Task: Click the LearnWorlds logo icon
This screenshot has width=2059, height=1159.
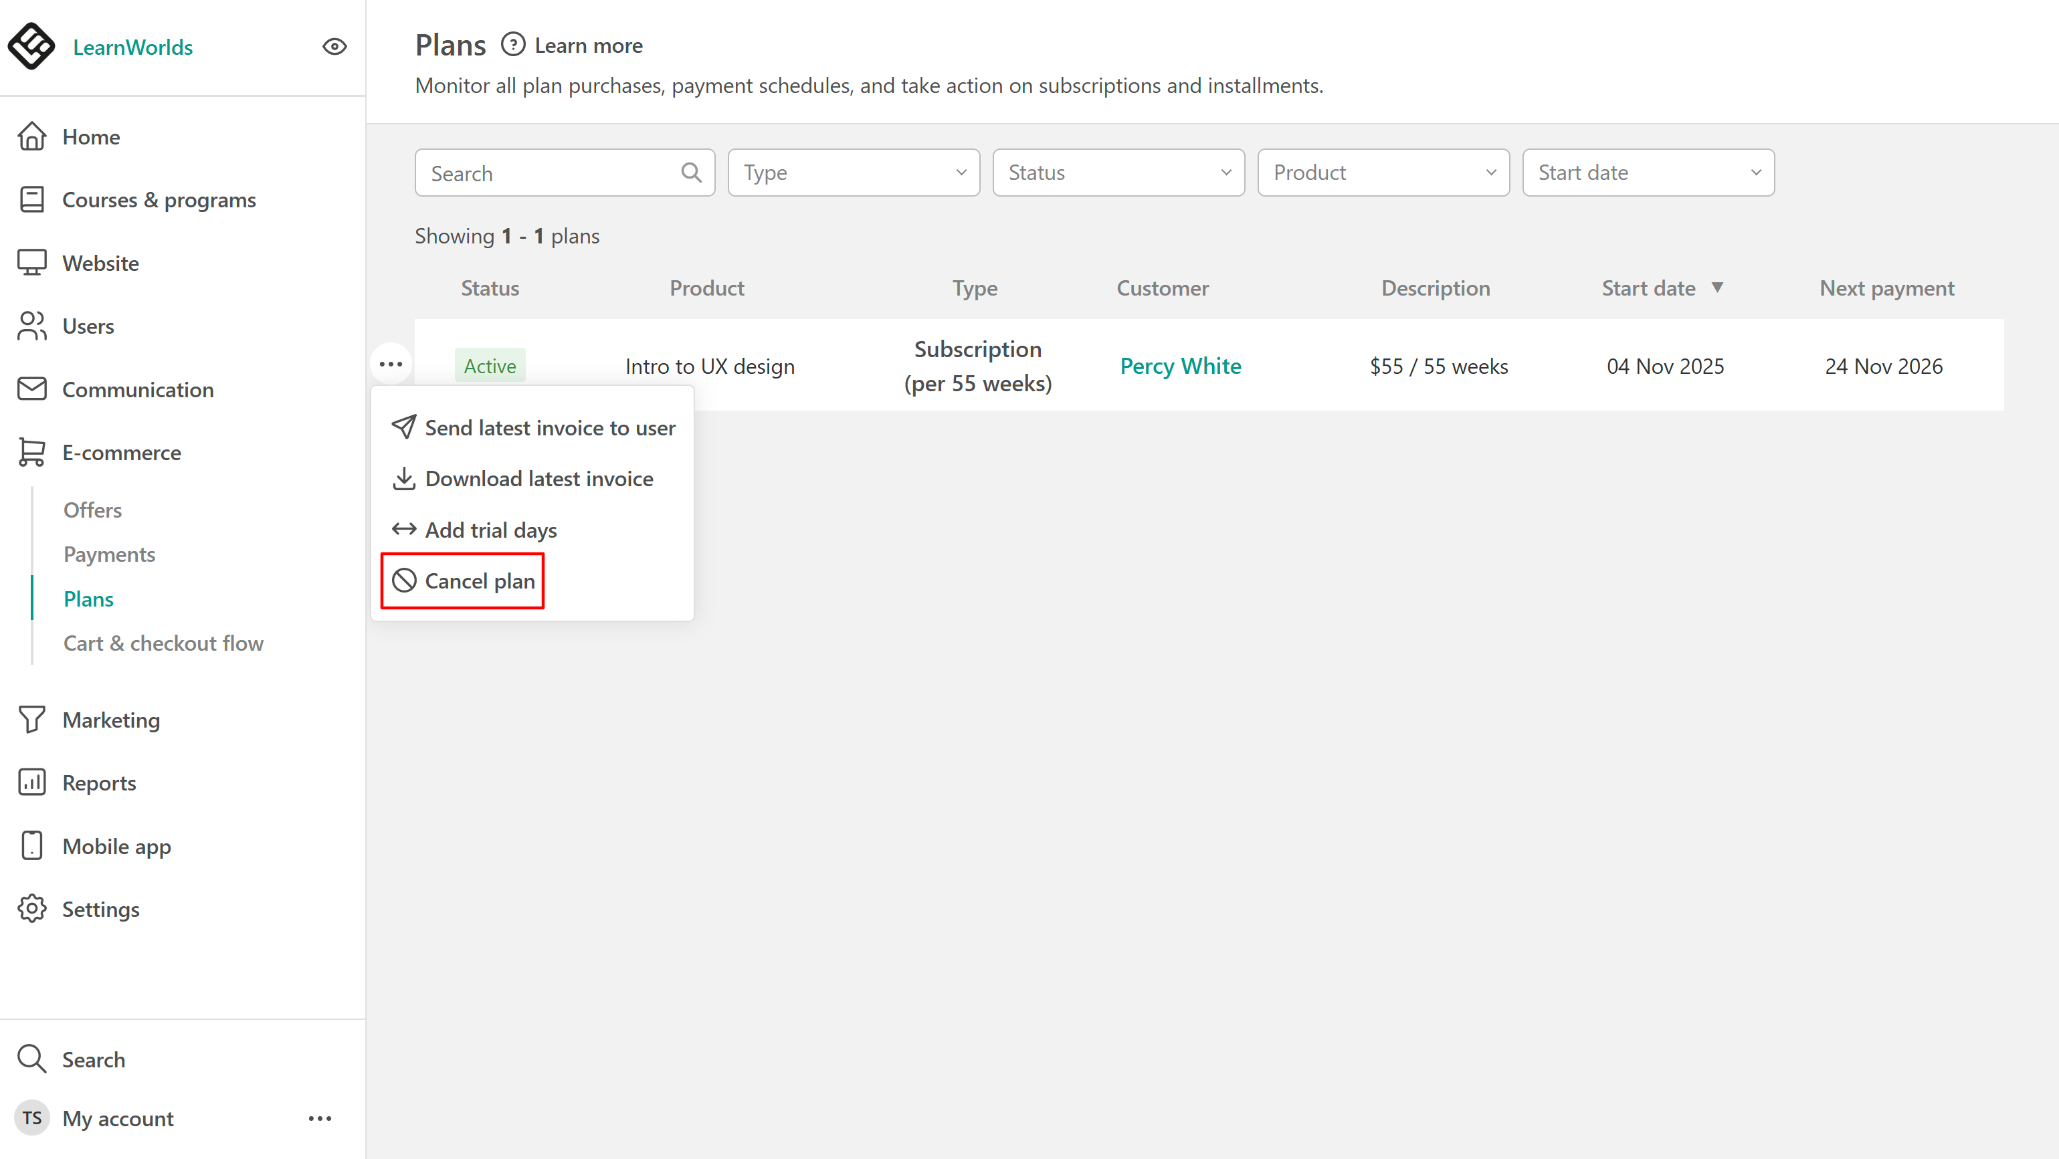Action: (31, 46)
